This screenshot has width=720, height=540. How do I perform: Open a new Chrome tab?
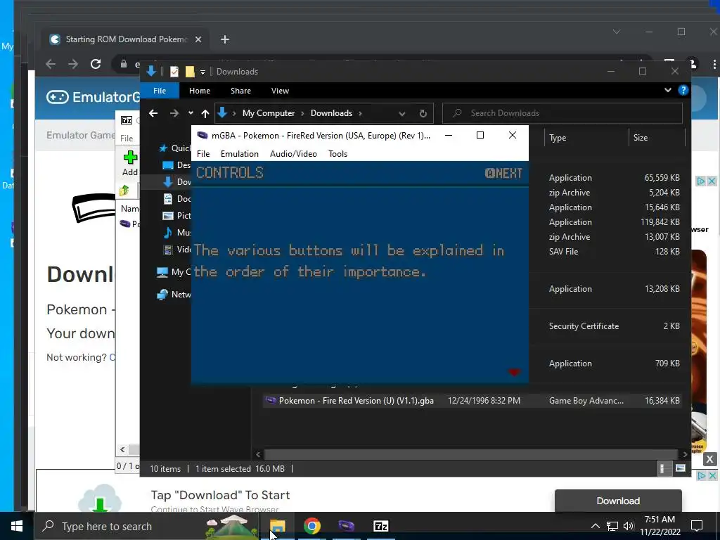(x=224, y=39)
